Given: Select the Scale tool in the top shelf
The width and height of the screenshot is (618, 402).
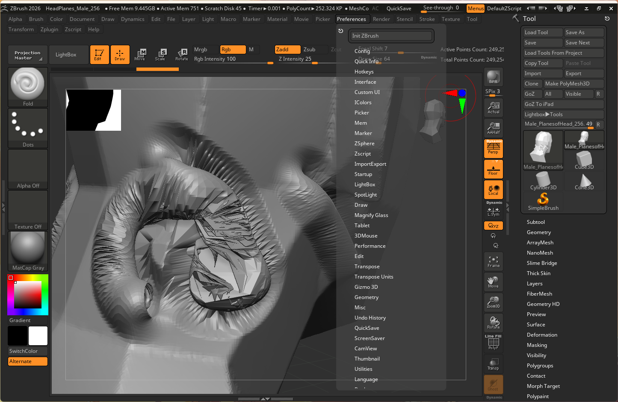Looking at the screenshot, I should pyautogui.click(x=160, y=55).
